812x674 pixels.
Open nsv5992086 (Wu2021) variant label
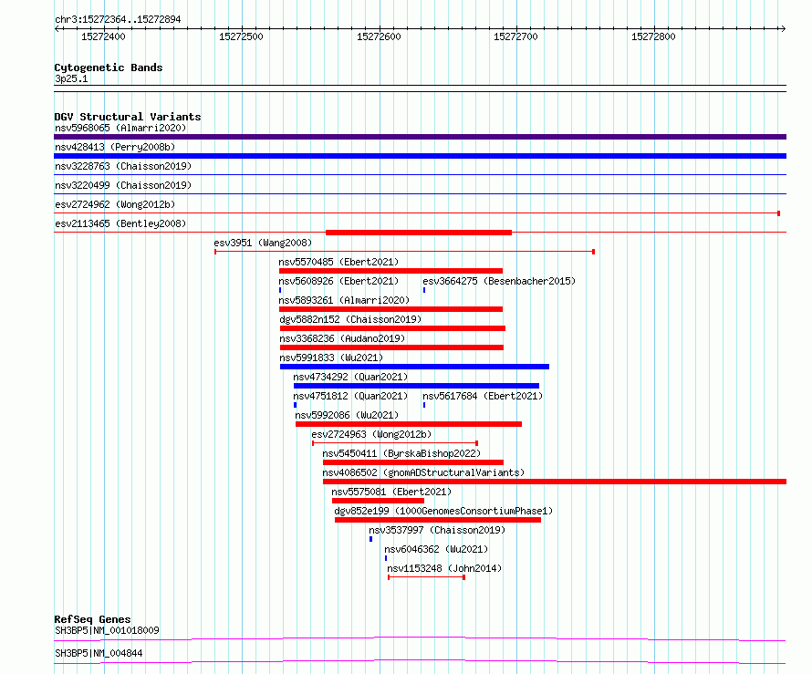click(x=347, y=415)
